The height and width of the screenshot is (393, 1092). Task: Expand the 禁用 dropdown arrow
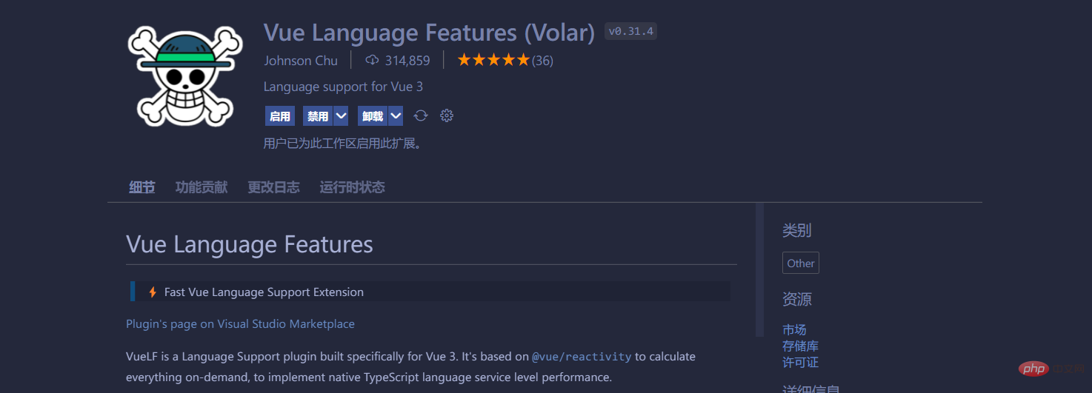pyautogui.click(x=341, y=115)
